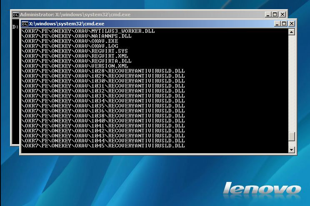Click the 1044\RECOVERYANTIVIRUSLD.DLL line
Screen dimensions: 310x206
[103, 141]
